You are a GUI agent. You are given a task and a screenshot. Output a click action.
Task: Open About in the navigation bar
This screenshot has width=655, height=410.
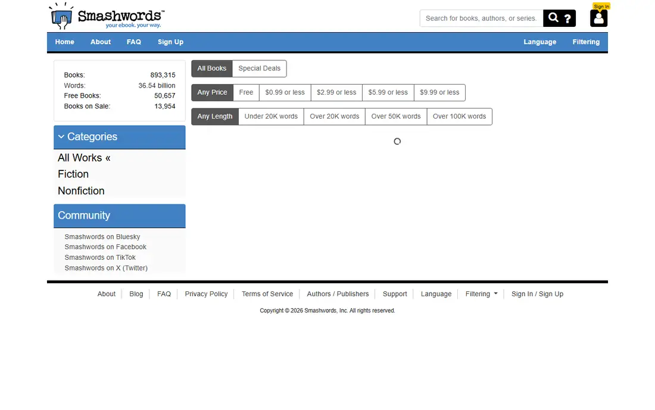tap(101, 42)
